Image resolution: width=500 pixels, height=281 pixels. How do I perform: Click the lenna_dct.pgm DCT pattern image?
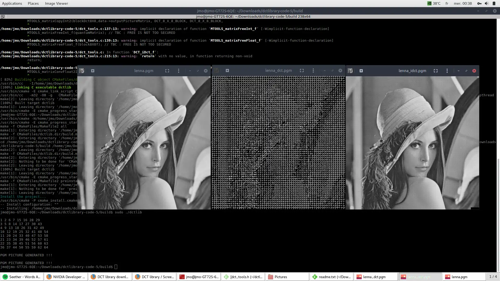click(x=278, y=142)
